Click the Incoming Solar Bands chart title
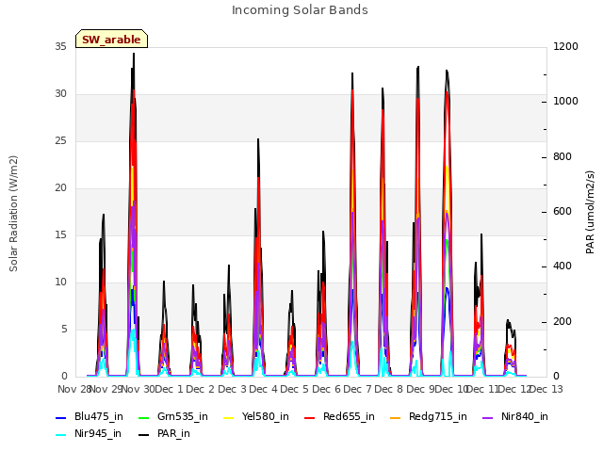 click(300, 10)
